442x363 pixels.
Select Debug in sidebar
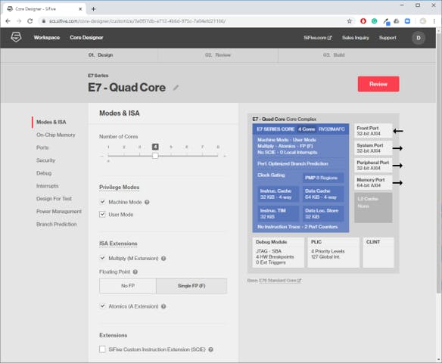(44, 173)
